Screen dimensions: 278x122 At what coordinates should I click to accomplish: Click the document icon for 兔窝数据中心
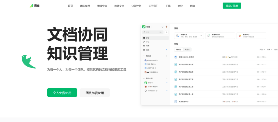coord(176,101)
